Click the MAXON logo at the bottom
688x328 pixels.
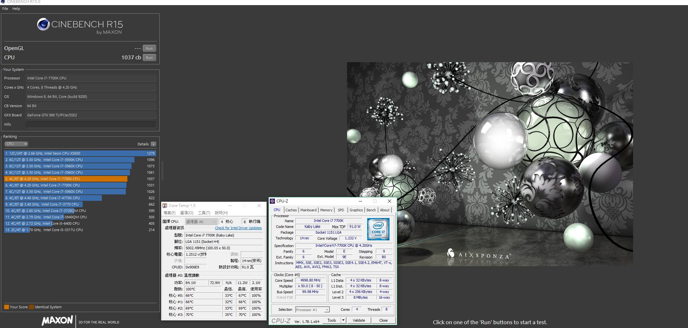click(57, 320)
